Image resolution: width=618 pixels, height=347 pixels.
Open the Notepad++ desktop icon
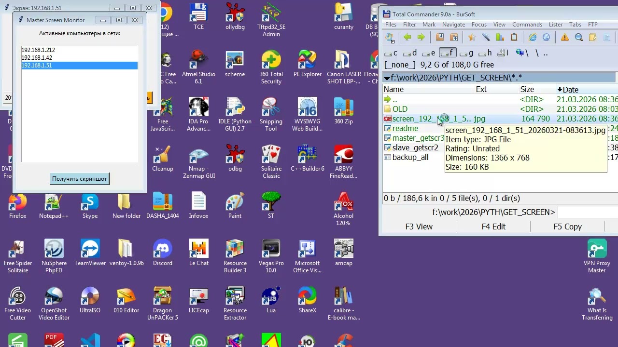point(54,206)
